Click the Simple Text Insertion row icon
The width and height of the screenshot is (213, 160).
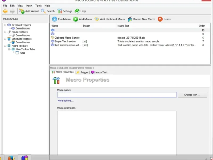click(52, 41)
